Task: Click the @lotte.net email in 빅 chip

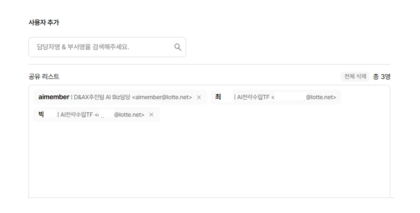Action: click(x=129, y=114)
